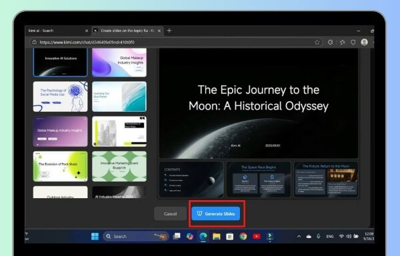
Task: Open a new browser tab with plus icon
Action: coord(169,31)
